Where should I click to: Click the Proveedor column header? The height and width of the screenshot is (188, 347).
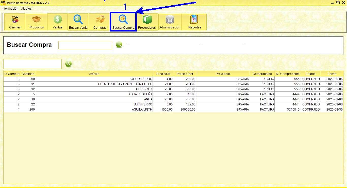[x=223, y=74]
